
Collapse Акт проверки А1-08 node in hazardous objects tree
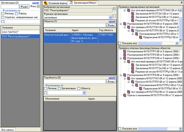click(x=125, y=78)
